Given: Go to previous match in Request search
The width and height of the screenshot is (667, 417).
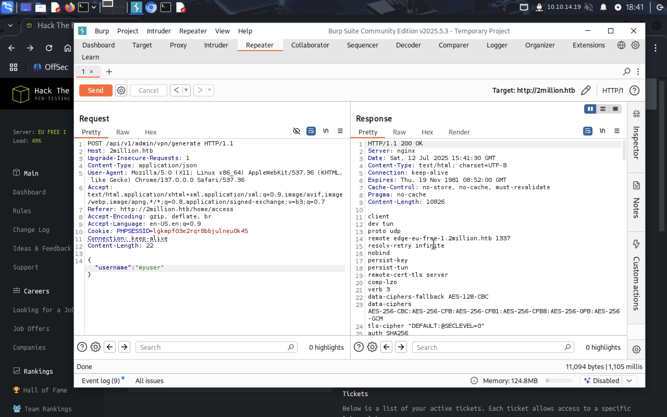Looking at the screenshot, I should pos(110,347).
